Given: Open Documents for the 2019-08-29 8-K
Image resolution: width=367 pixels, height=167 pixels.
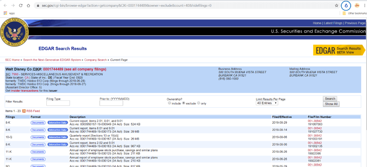Looking at the screenshot, I should (38, 123).
